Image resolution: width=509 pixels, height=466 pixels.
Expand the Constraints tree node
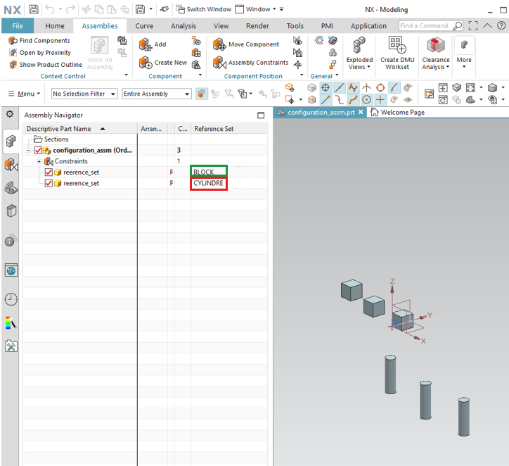click(x=39, y=161)
